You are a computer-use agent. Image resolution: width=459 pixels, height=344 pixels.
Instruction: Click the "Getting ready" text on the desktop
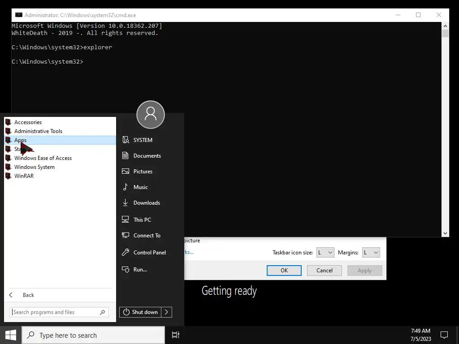pos(229,291)
